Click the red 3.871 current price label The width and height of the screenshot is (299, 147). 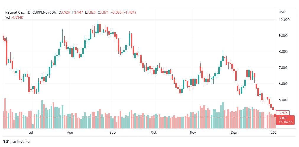(x=283, y=118)
